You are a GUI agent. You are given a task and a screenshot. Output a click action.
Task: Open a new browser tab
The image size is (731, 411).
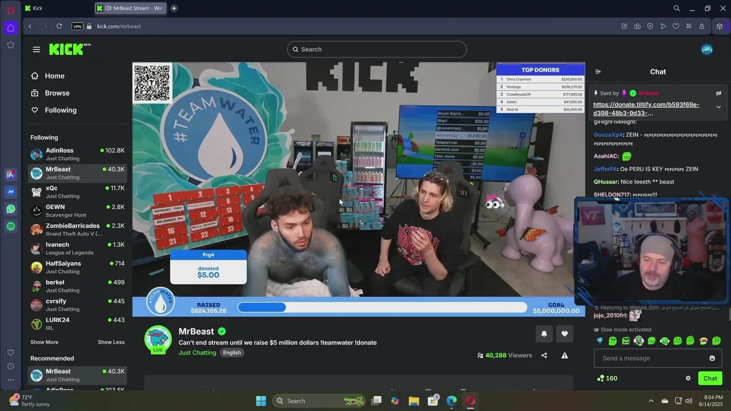click(174, 8)
